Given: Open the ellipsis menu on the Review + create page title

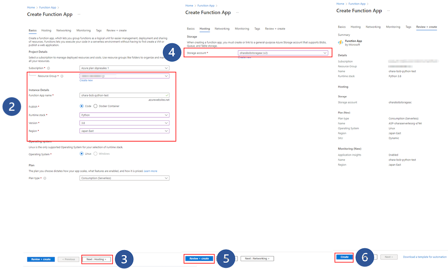Looking at the screenshot, I should [388, 11].
